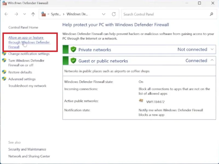The image size is (219, 164).
Task: Click the Search Control Panel field
Action: tap(166, 14)
